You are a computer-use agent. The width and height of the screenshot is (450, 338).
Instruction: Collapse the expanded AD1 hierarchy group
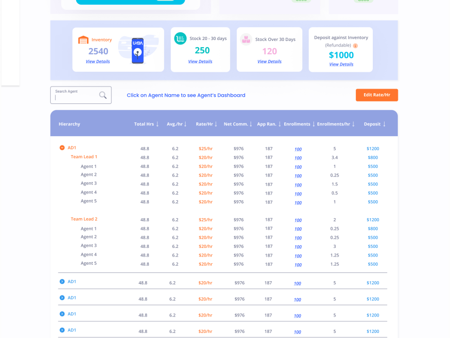[62, 147]
